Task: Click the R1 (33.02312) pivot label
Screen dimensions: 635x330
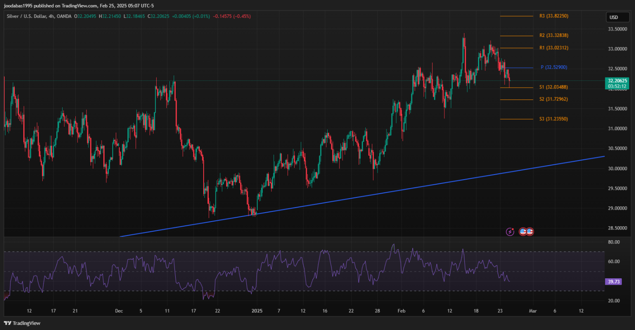Action: pos(554,48)
